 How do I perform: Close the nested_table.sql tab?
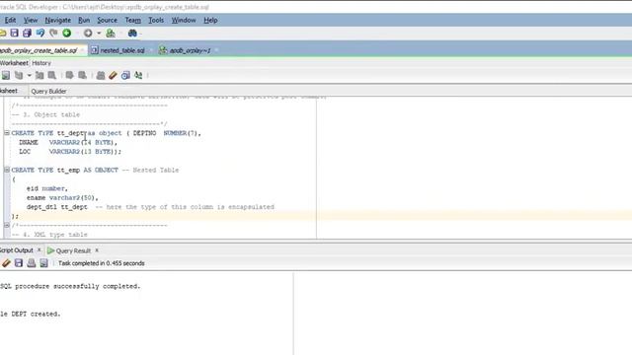tap(151, 50)
